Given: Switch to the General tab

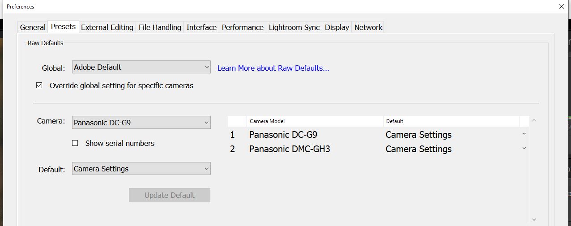Looking at the screenshot, I should (33, 27).
